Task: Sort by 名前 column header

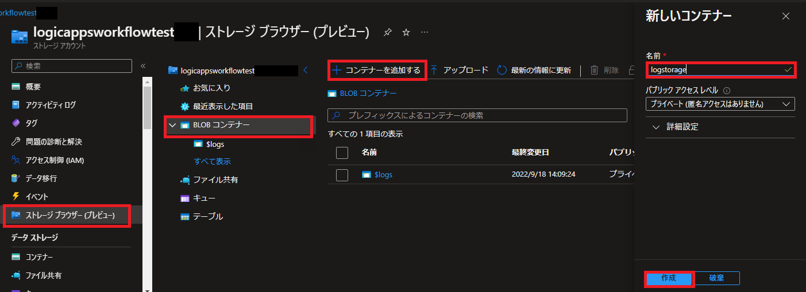Action: [369, 153]
